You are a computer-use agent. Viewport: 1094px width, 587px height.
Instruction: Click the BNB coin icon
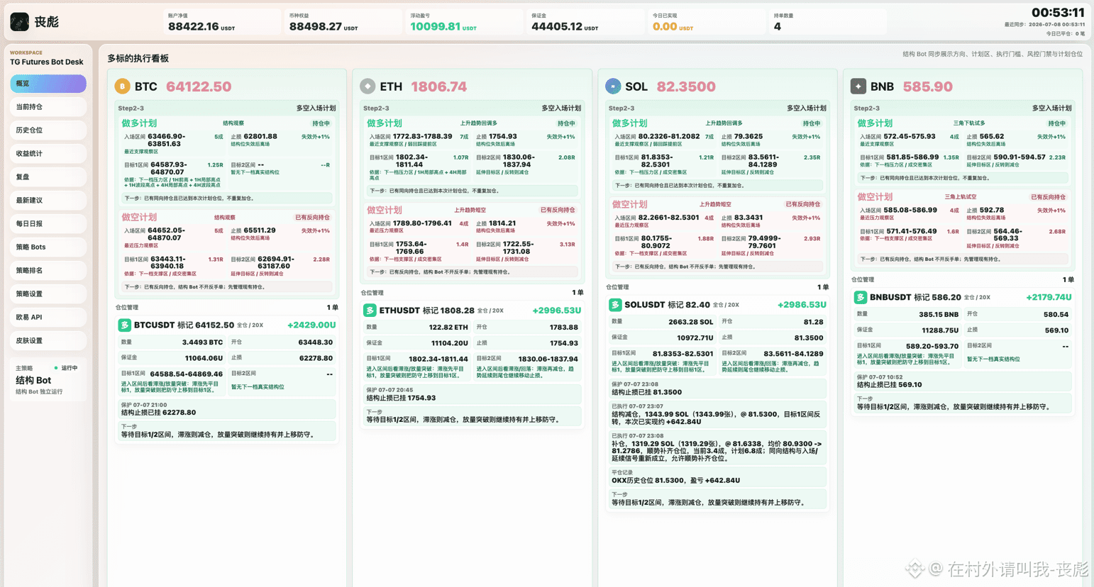pos(858,86)
